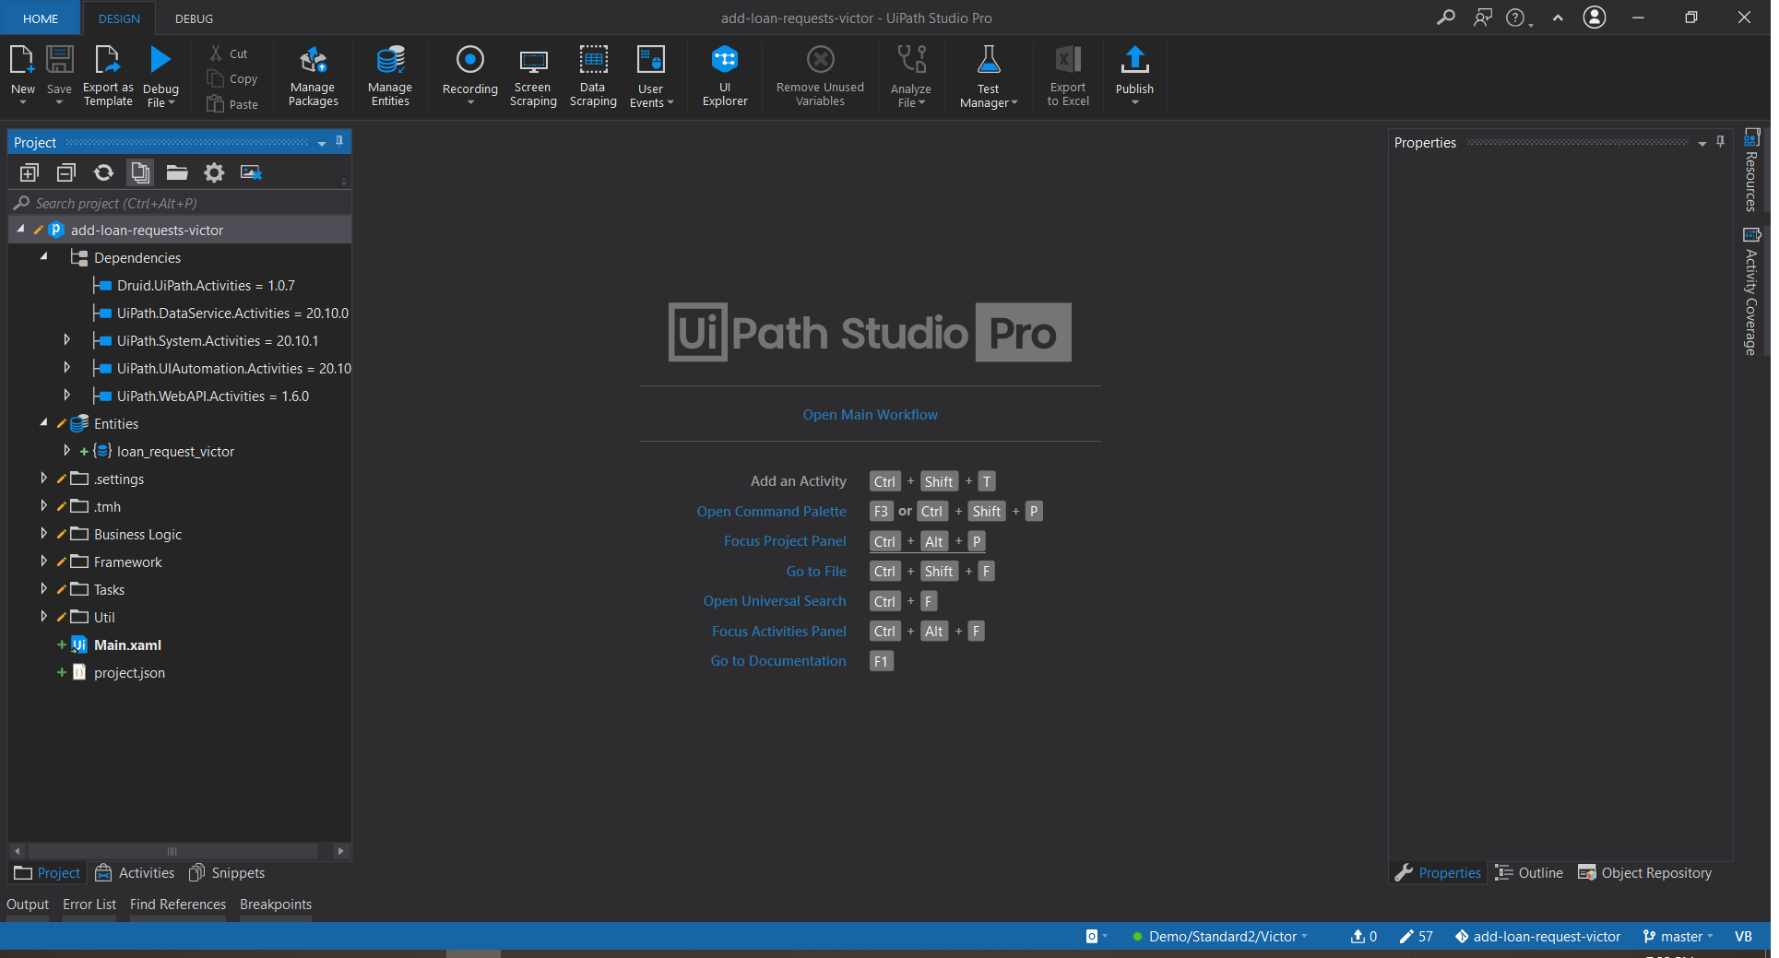Open User Events menu
1779x958 pixels.
pos(651,77)
